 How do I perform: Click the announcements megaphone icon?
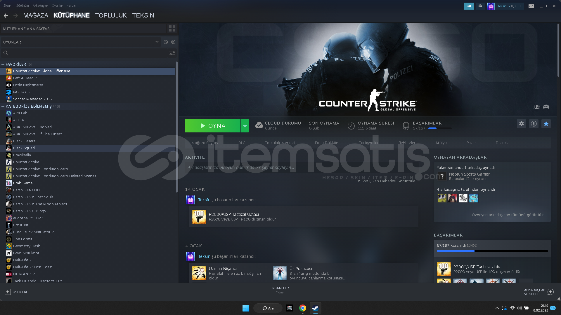[469, 6]
